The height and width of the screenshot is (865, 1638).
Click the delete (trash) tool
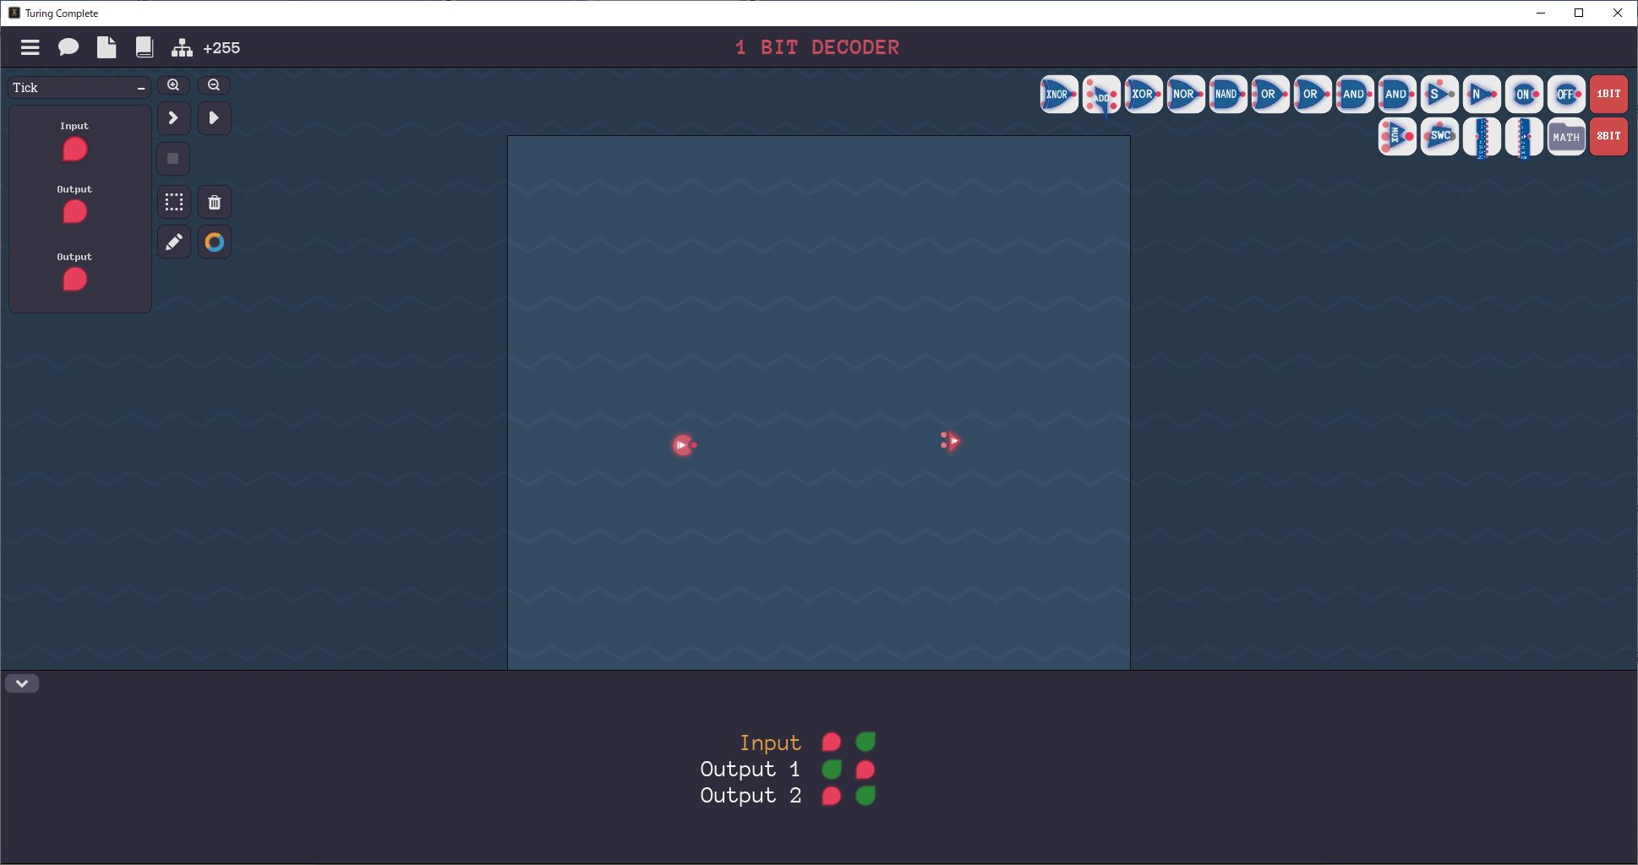(x=215, y=202)
